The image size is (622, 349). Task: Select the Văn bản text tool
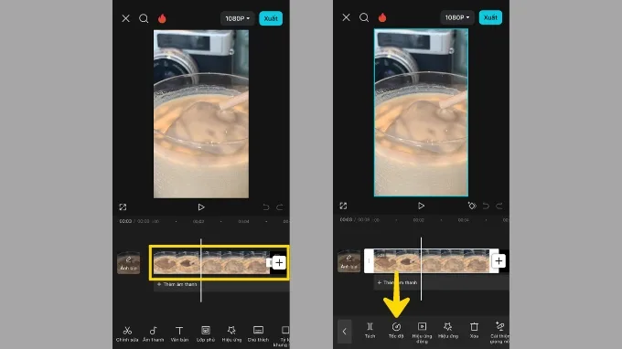click(x=179, y=333)
